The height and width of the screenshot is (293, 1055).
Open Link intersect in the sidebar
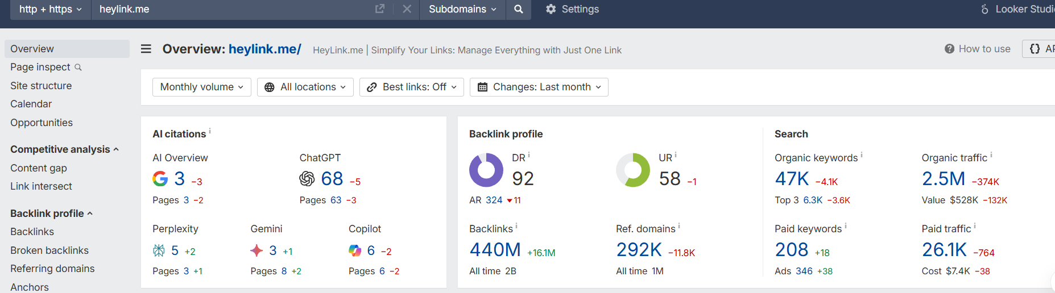pos(41,186)
